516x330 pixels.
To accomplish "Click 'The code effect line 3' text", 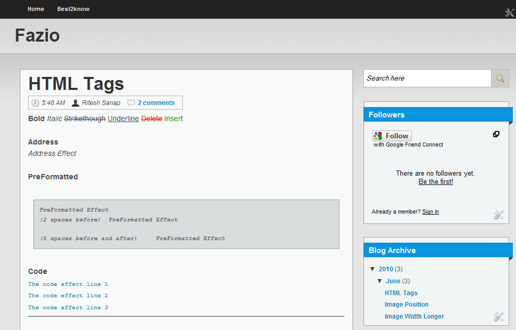I will (68, 307).
